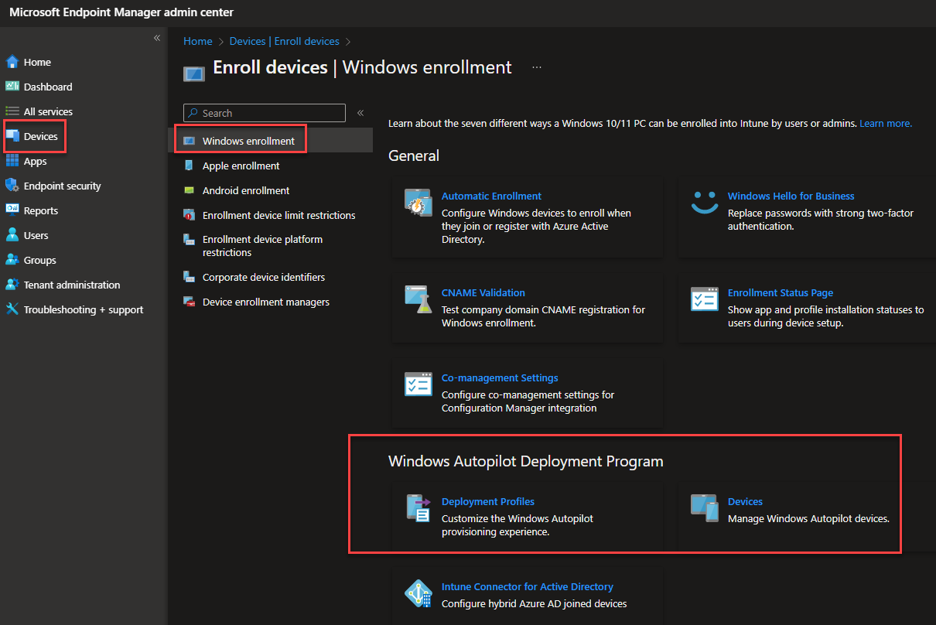Click the Devices link under Windows Autopilot
This screenshot has height=625, width=936.
tap(744, 501)
